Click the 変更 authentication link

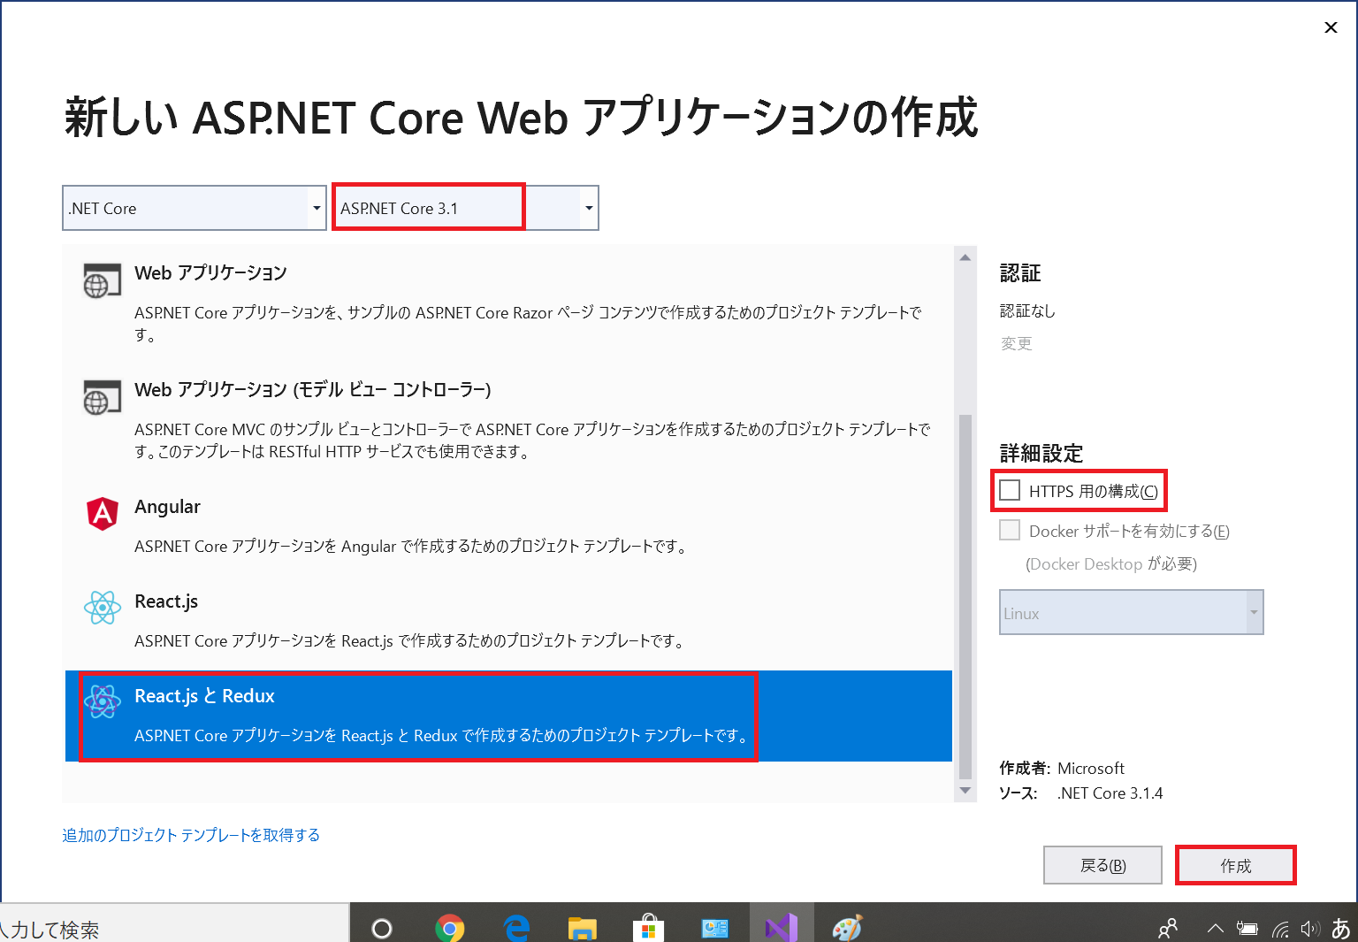pos(1016,343)
